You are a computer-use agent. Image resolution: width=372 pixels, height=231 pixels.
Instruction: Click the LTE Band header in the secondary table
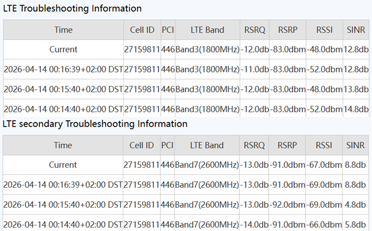(207, 145)
